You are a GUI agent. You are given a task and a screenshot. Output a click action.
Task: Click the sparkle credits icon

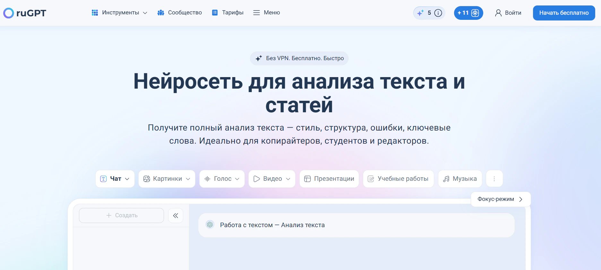click(x=420, y=13)
